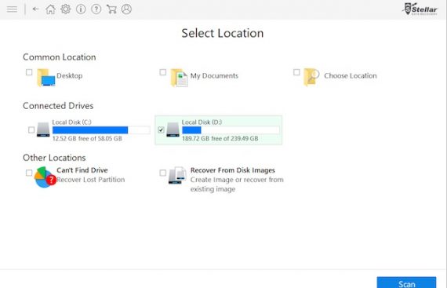Check the Local Disk (C:) checkbox

(31, 130)
